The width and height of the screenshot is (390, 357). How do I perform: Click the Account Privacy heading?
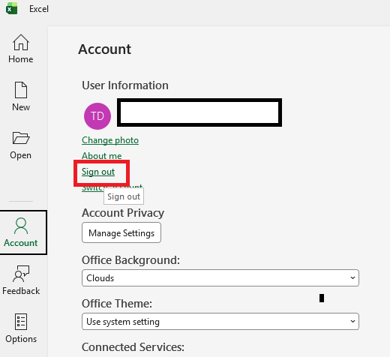[x=123, y=213]
